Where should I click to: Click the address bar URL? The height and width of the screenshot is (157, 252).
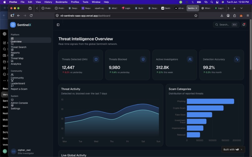tap(85, 16)
